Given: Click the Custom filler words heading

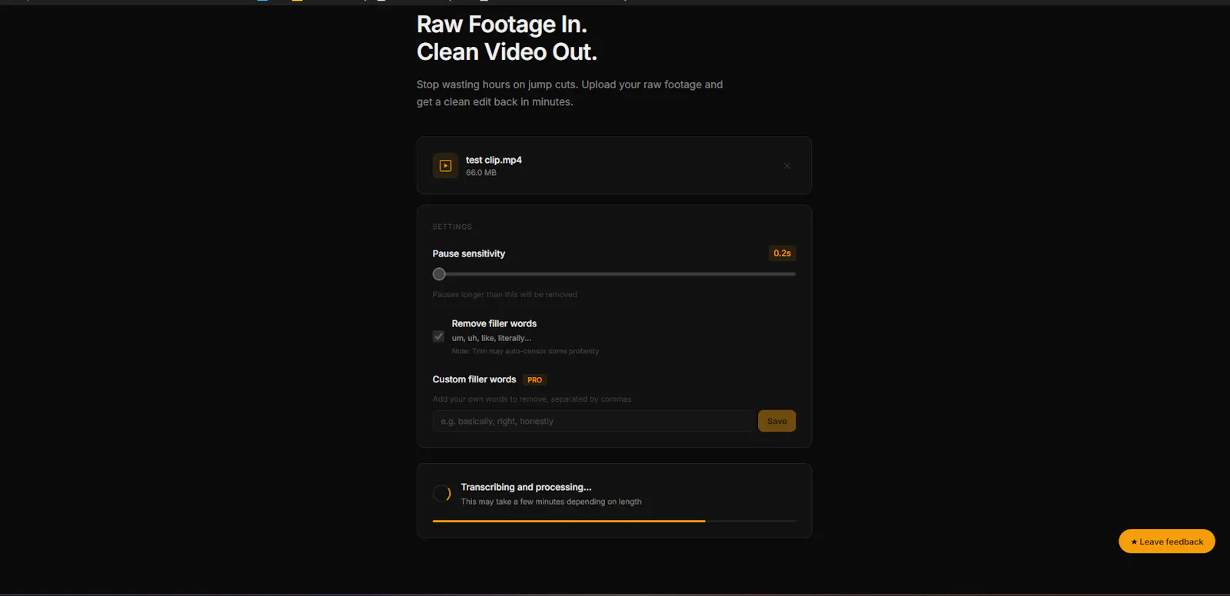Looking at the screenshot, I should 474,379.
